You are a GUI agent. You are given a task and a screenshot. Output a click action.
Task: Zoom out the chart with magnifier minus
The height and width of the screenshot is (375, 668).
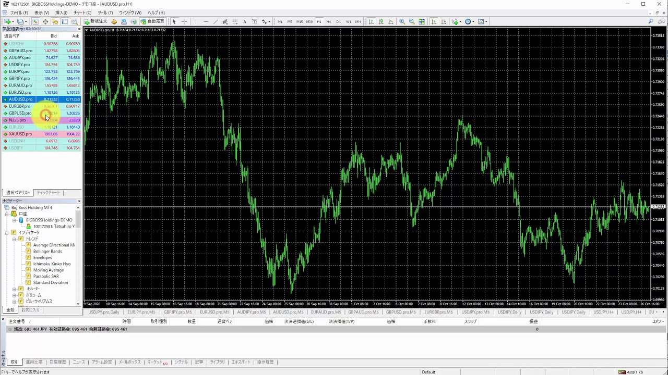[x=412, y=21]
